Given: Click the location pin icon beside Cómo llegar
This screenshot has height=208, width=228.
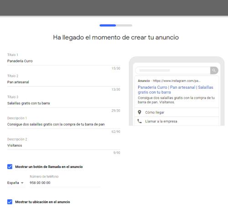Looking at the screenshot, I should click(140, 112).
